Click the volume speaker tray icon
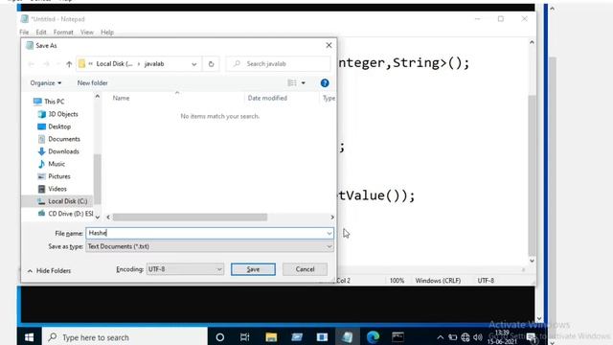 478,337
